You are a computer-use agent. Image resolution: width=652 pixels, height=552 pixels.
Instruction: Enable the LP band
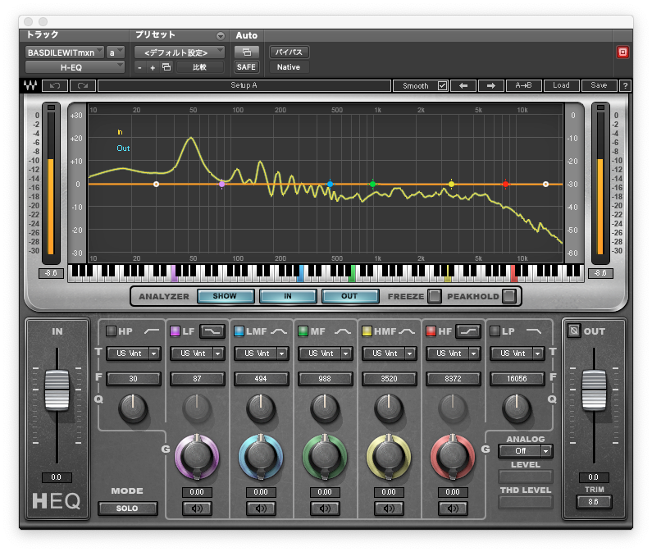coord(495,331)
